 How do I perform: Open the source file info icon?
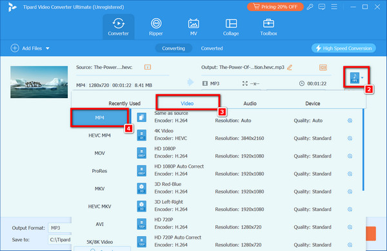tap(148, 67)
